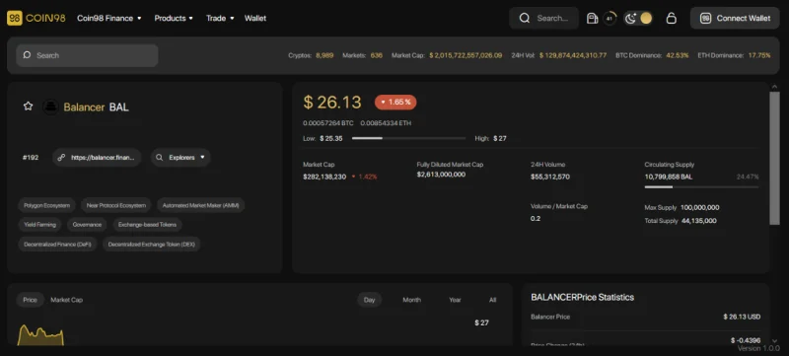
Task: Open the Wallet menu item
Action: click(x=255, y=18)
